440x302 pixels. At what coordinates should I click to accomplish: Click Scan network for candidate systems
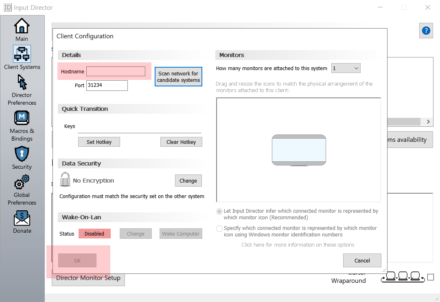click(x=178, y=77)
